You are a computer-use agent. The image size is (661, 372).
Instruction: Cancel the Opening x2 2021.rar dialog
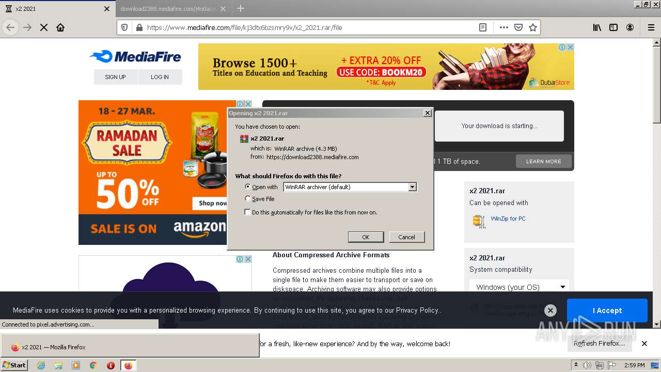406,237
